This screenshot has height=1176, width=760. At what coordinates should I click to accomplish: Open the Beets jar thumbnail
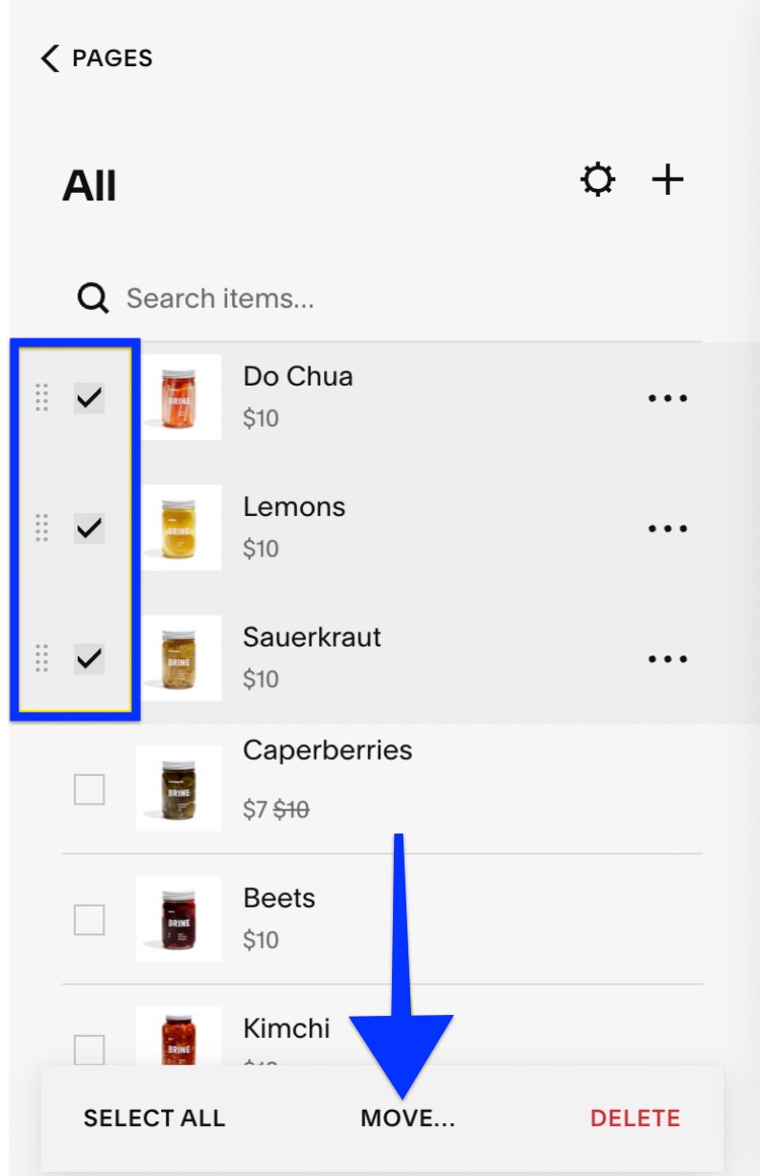click(178, 919)
